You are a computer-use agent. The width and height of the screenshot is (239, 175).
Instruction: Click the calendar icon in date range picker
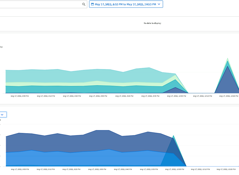pos(92,4)
